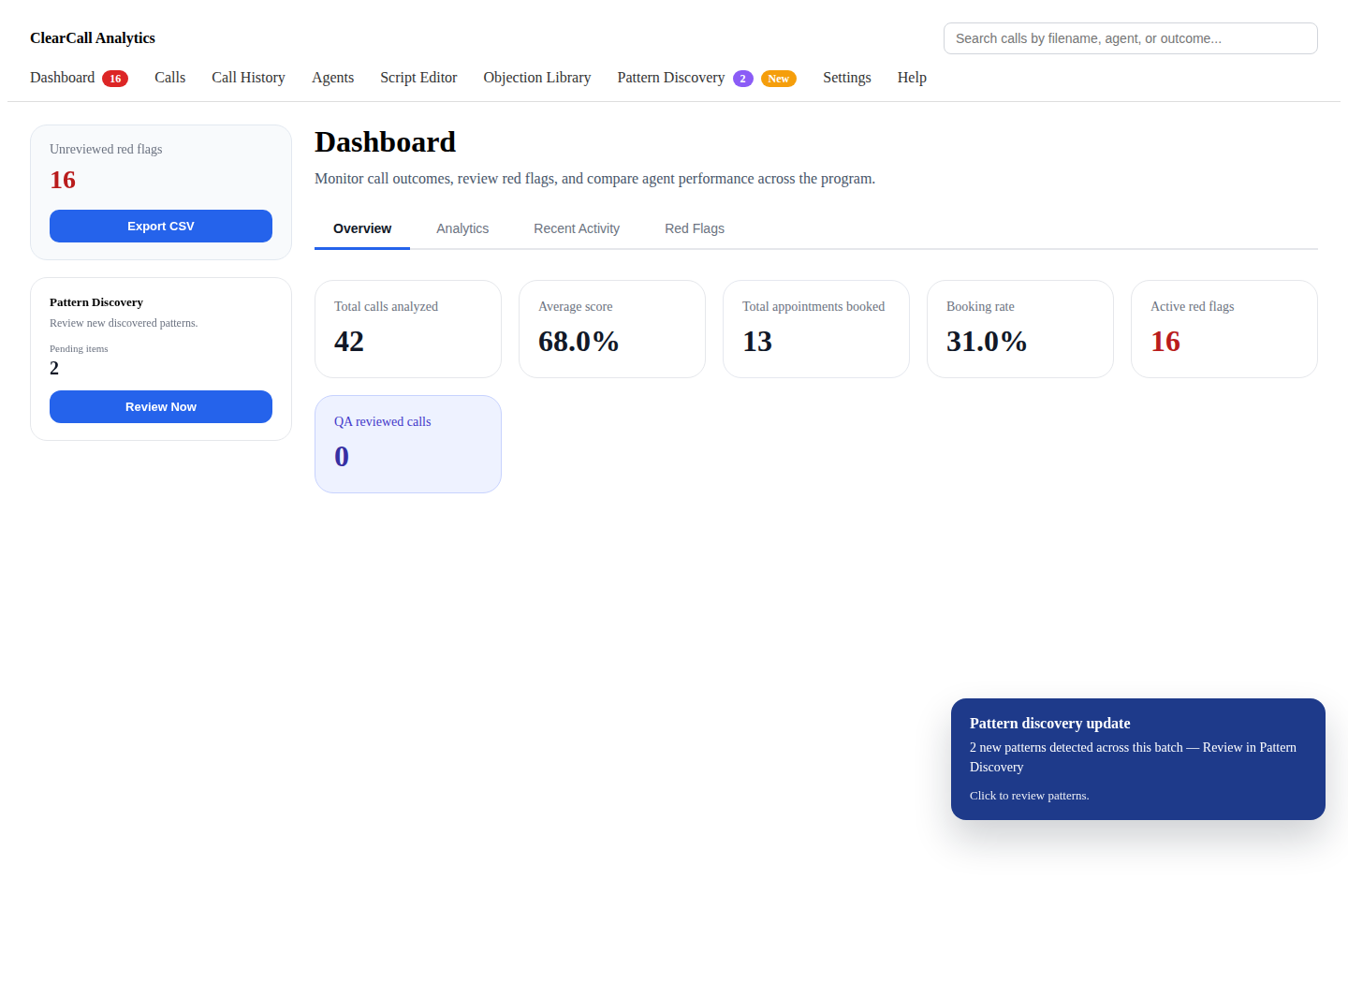Go to the Calls page
The width and height of the screenshot is (1348, 997).
click(169, 78)
